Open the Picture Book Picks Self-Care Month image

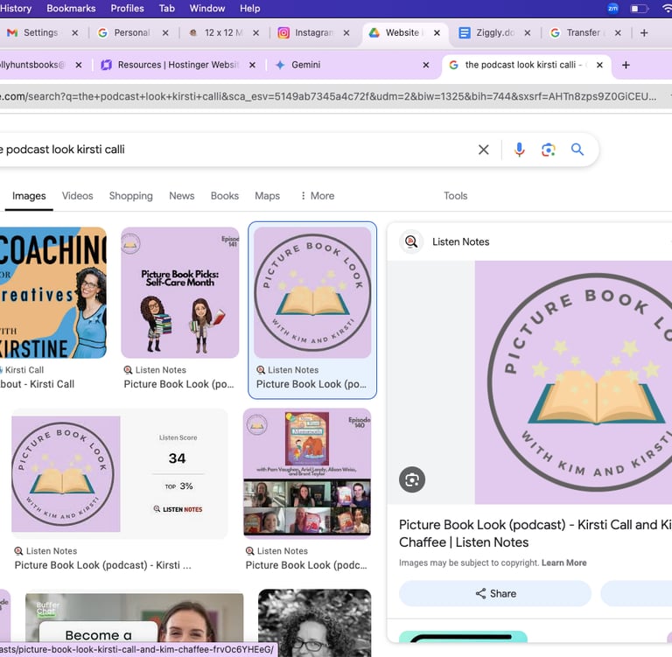point(180,293)
